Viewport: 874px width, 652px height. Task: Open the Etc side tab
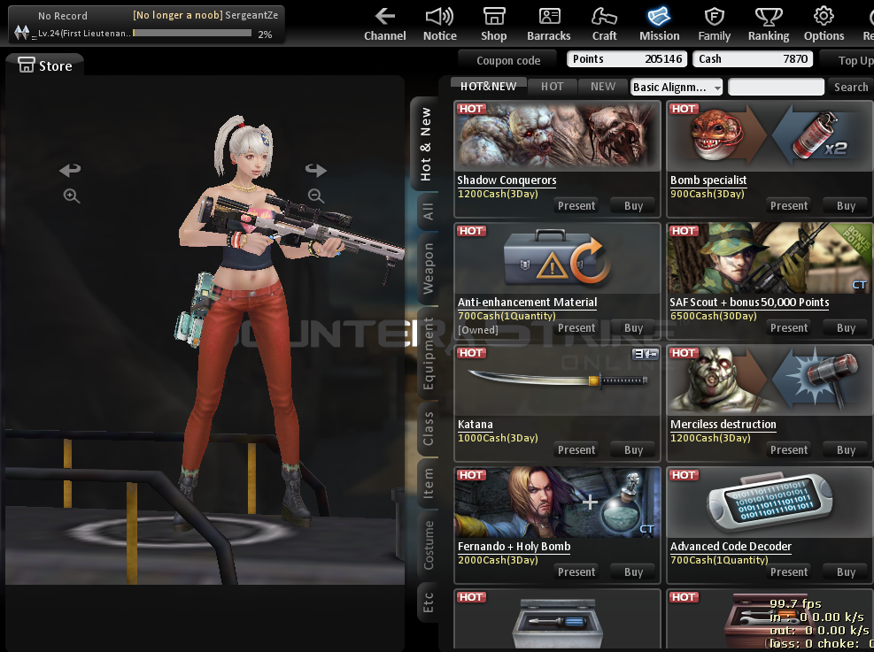pyautogui.click(x=428, y=603)
